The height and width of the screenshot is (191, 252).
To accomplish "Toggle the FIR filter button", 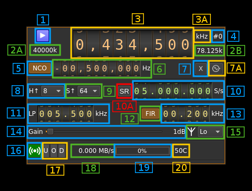I will point(150,114).
